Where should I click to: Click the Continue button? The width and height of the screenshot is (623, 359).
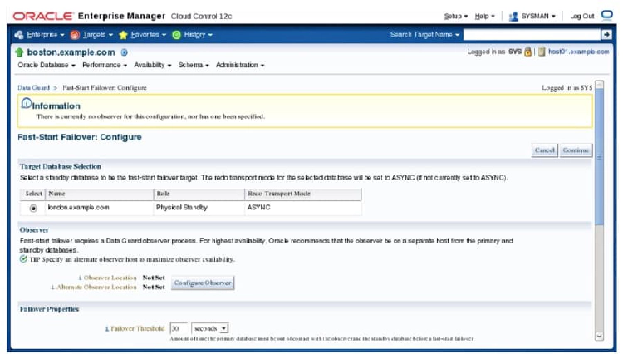(x=576, y=150)
